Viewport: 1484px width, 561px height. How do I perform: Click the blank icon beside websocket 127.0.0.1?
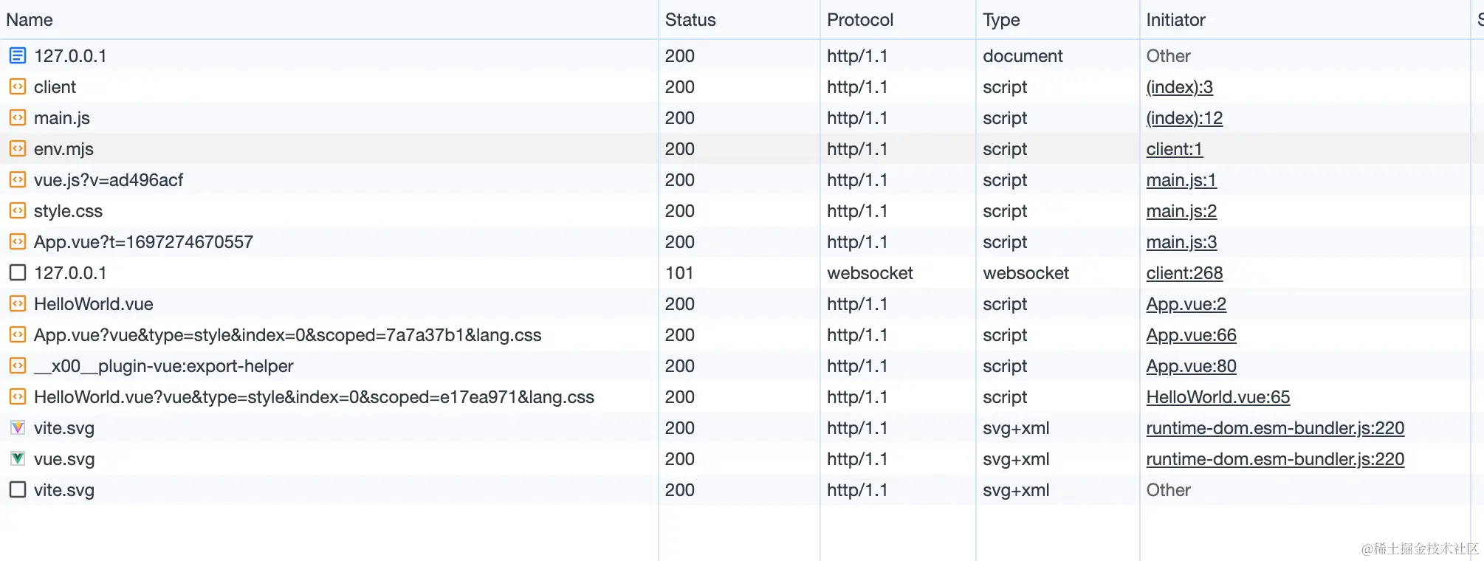[x=18, y=272]
